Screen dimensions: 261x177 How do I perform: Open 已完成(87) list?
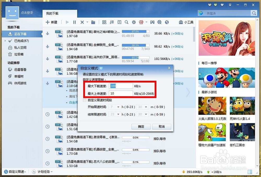[x=21, y=41]
